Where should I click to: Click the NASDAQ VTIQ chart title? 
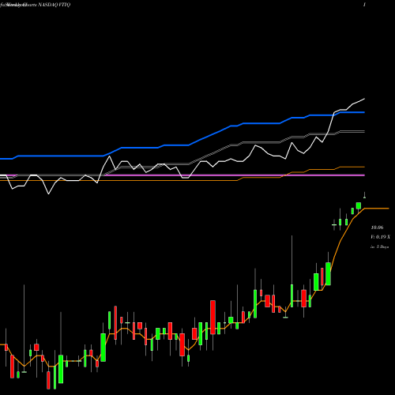(35, 5)
